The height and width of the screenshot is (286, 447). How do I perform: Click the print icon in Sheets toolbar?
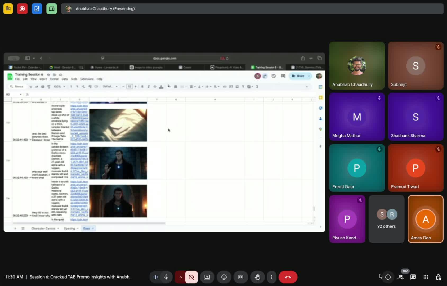click(x=43, y=87)
